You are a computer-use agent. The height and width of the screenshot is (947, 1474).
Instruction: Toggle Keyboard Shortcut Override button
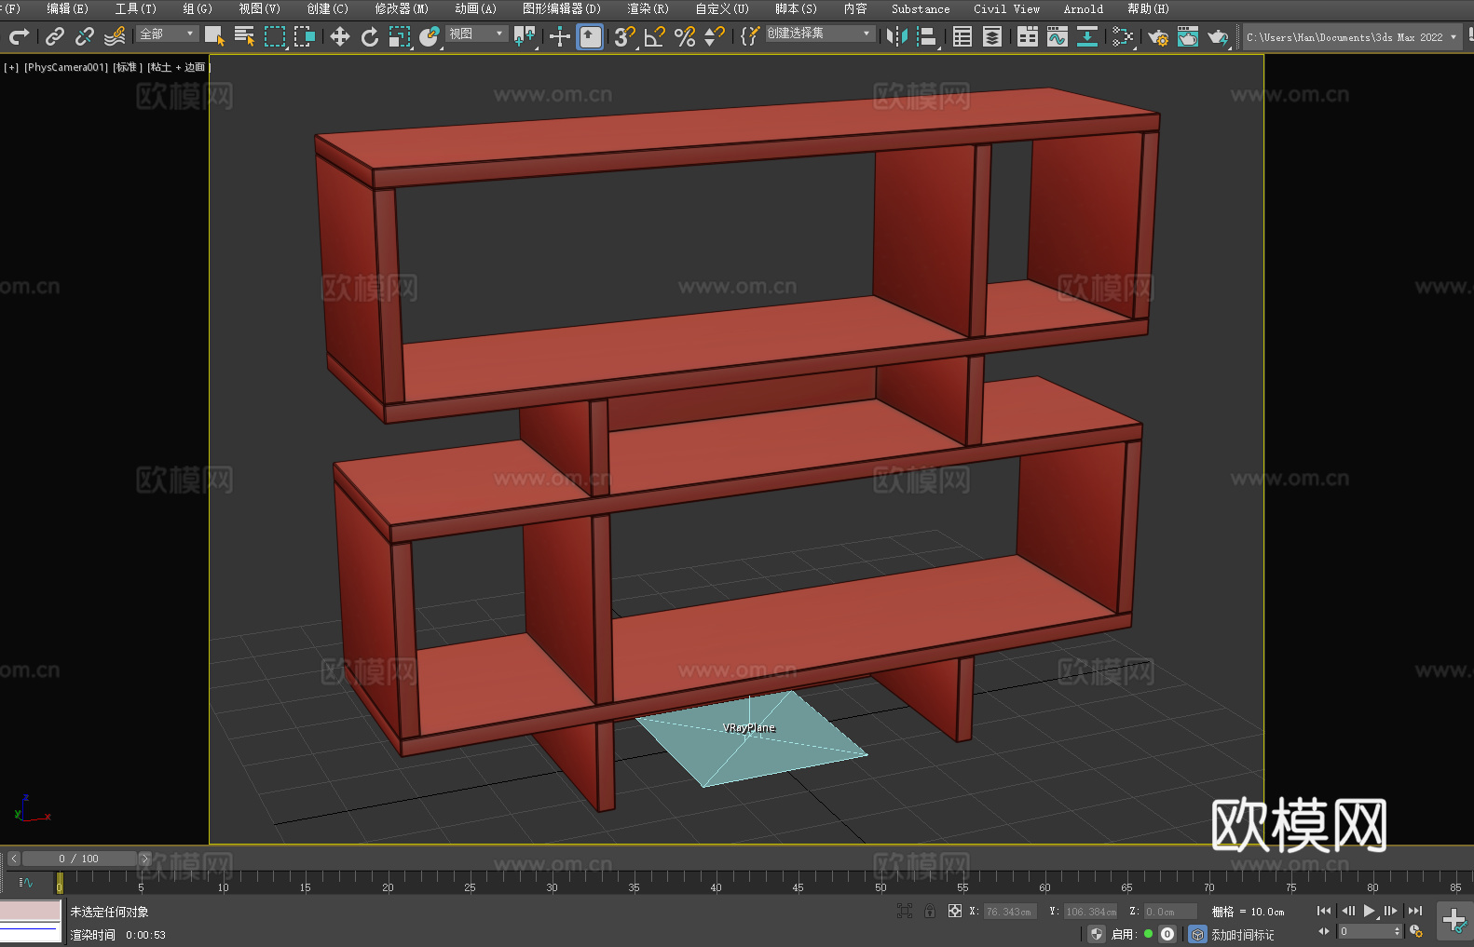(590, 36)
